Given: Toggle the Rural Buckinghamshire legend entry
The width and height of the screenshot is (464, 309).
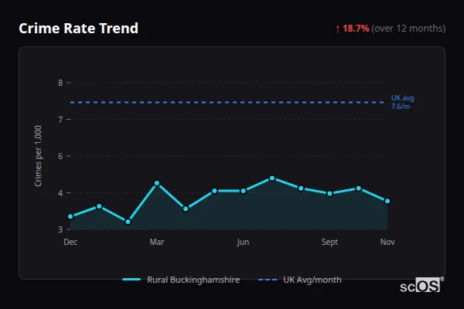Looking at the screenshot, I should tap(181, 280).
